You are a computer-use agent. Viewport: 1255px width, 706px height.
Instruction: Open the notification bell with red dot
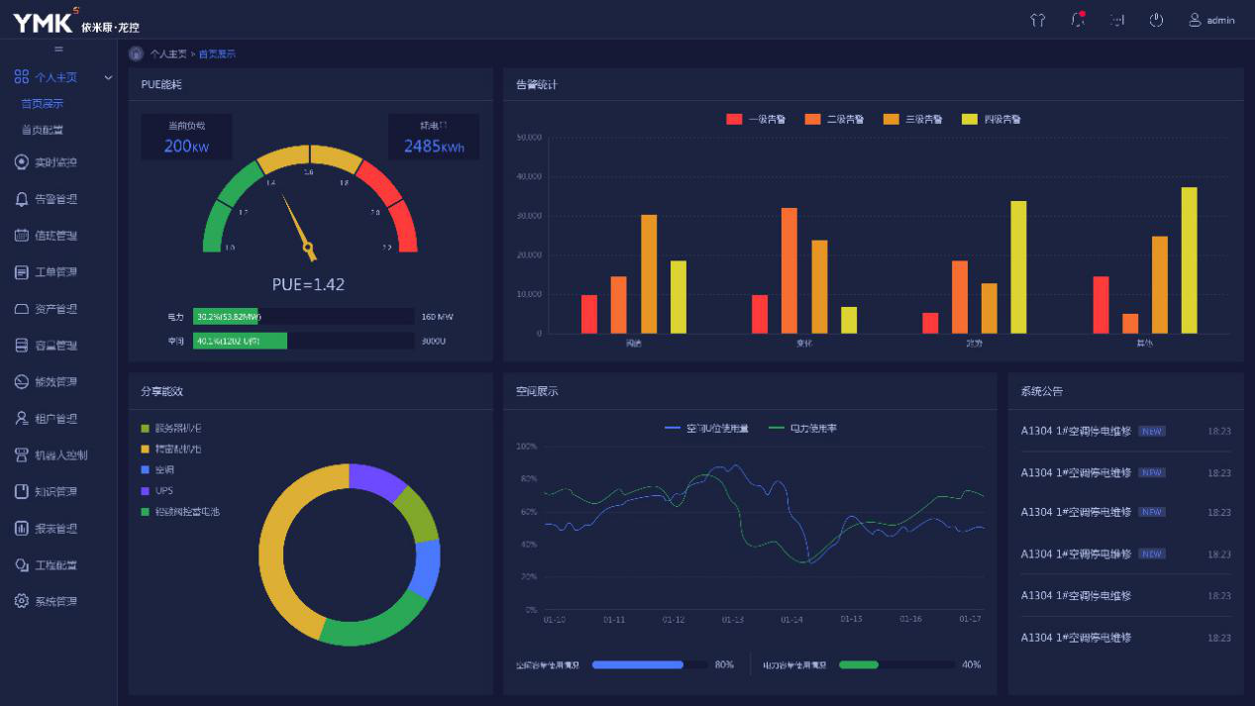pyautogui.click(x=1078, y=20)
